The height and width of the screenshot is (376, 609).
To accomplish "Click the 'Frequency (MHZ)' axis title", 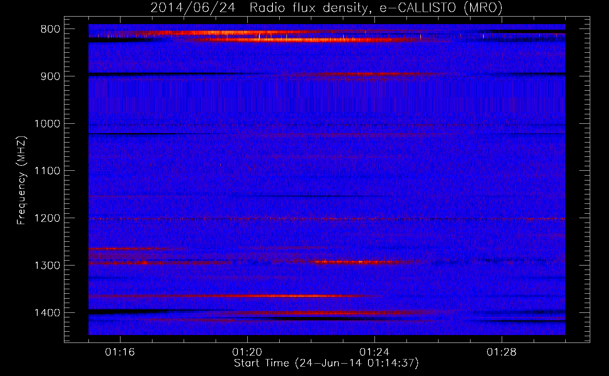I will [x=21, y=180].
